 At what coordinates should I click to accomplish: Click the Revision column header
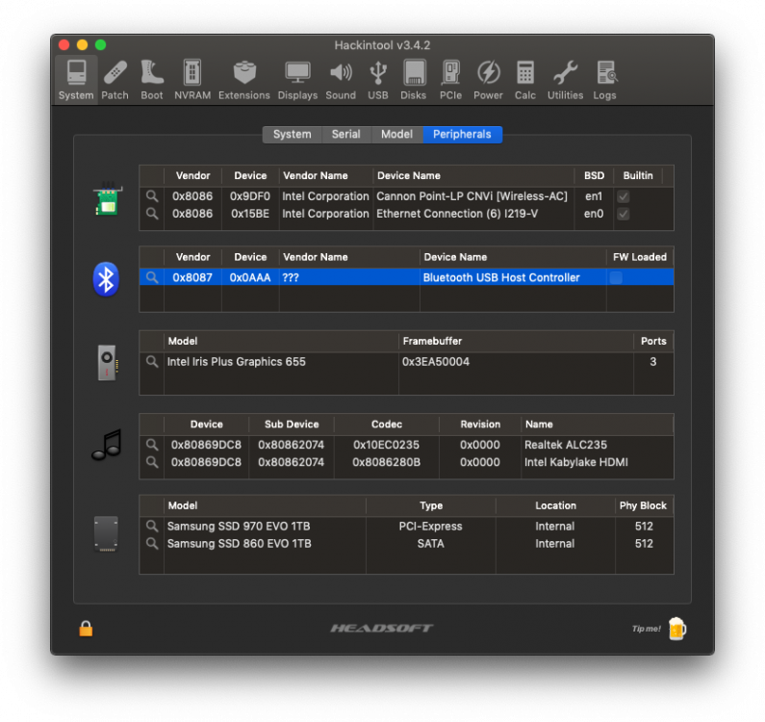tap(480, 425)
